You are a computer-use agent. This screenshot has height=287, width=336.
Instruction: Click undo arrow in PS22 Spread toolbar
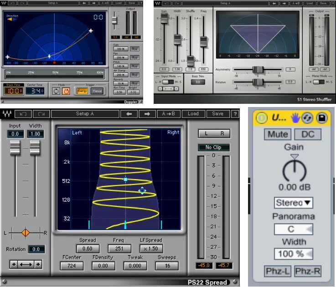coord(23,114)
